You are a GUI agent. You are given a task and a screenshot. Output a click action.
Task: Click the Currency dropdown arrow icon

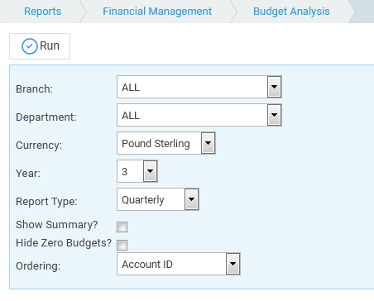pyautogui.click(x=208, y=143)
